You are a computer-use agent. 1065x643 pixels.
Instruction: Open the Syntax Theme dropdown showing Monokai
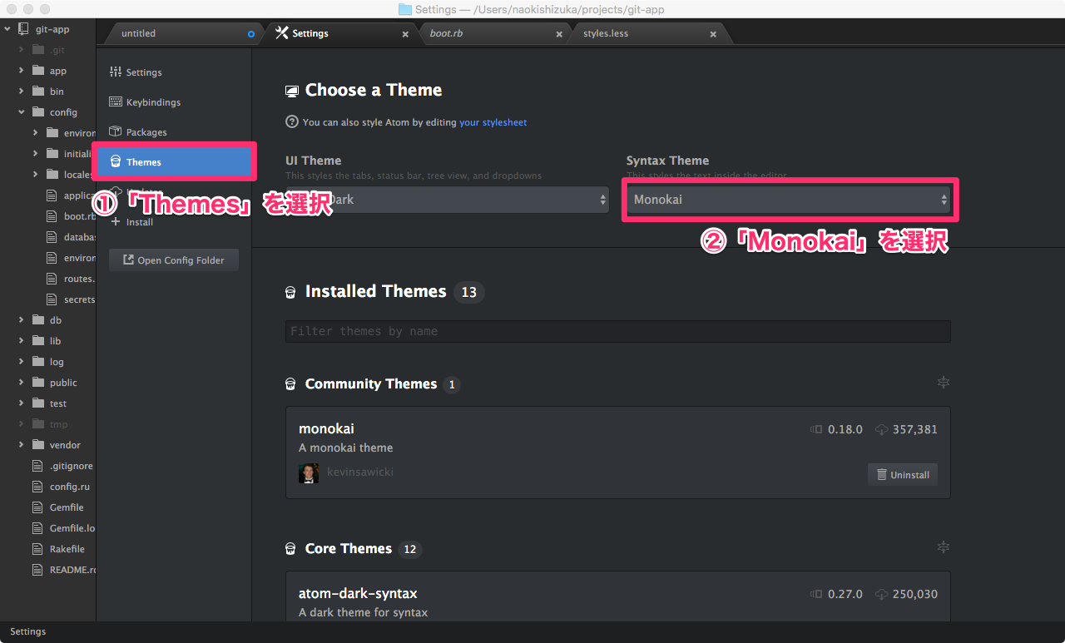789,200
